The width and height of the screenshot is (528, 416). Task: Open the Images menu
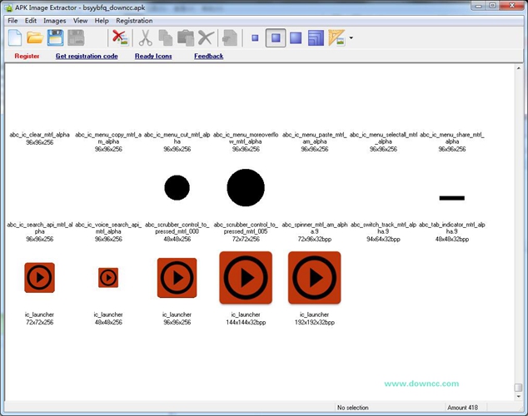(55, 20)
